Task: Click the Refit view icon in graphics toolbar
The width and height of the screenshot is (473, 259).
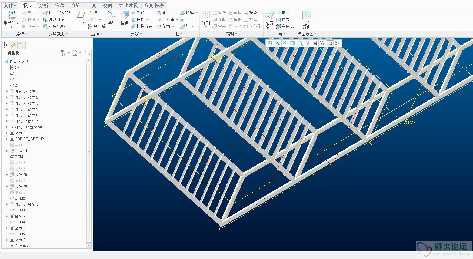Action: (270, 43)
